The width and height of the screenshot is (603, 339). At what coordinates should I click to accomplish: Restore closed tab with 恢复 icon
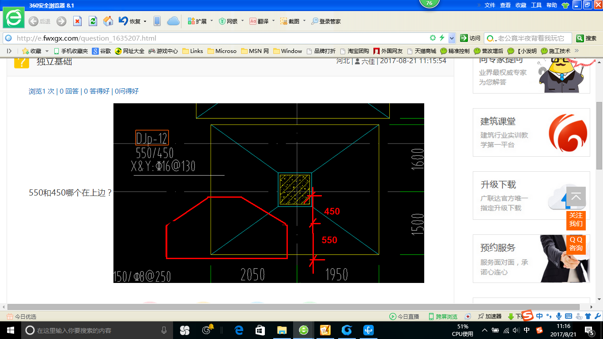tap(129, 21)
